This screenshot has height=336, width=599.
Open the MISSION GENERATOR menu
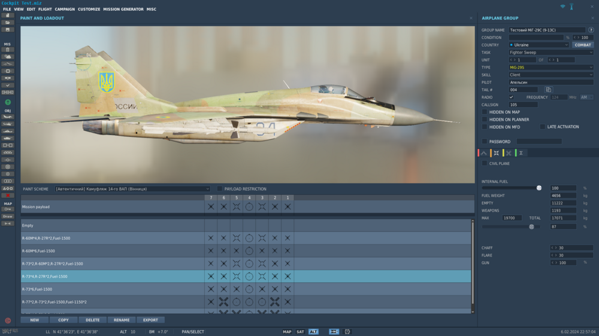(x=123, y=9)
